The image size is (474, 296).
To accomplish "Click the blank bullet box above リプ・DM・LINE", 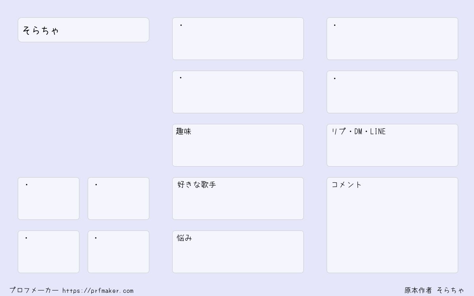I will 392,92.
